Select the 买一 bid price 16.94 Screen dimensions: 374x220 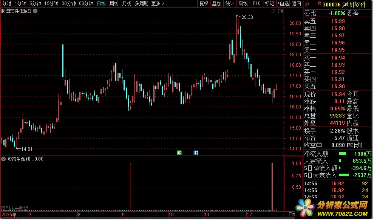click(338, 58)
